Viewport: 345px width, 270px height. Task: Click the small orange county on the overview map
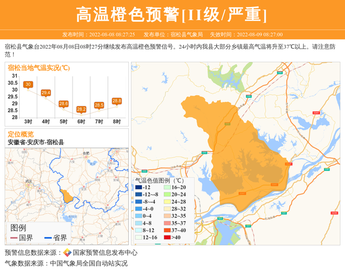tap(68, 196)
